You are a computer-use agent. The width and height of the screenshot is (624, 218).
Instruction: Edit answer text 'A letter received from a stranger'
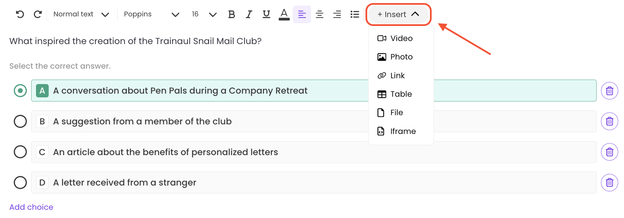(x=125, y=182)
